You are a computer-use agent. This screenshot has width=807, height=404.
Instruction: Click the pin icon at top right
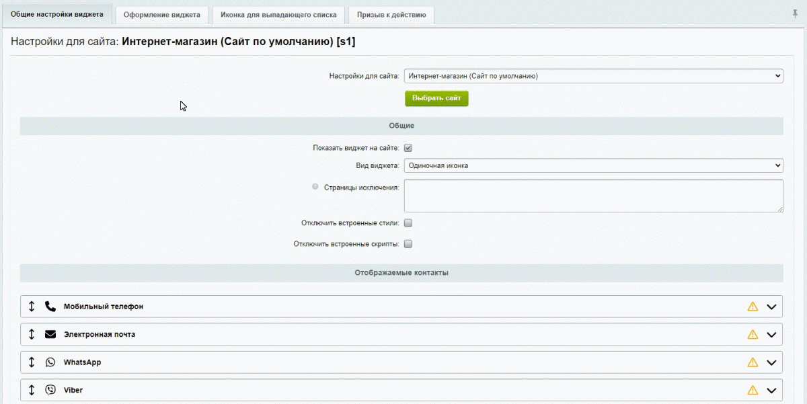click(796, 13)
